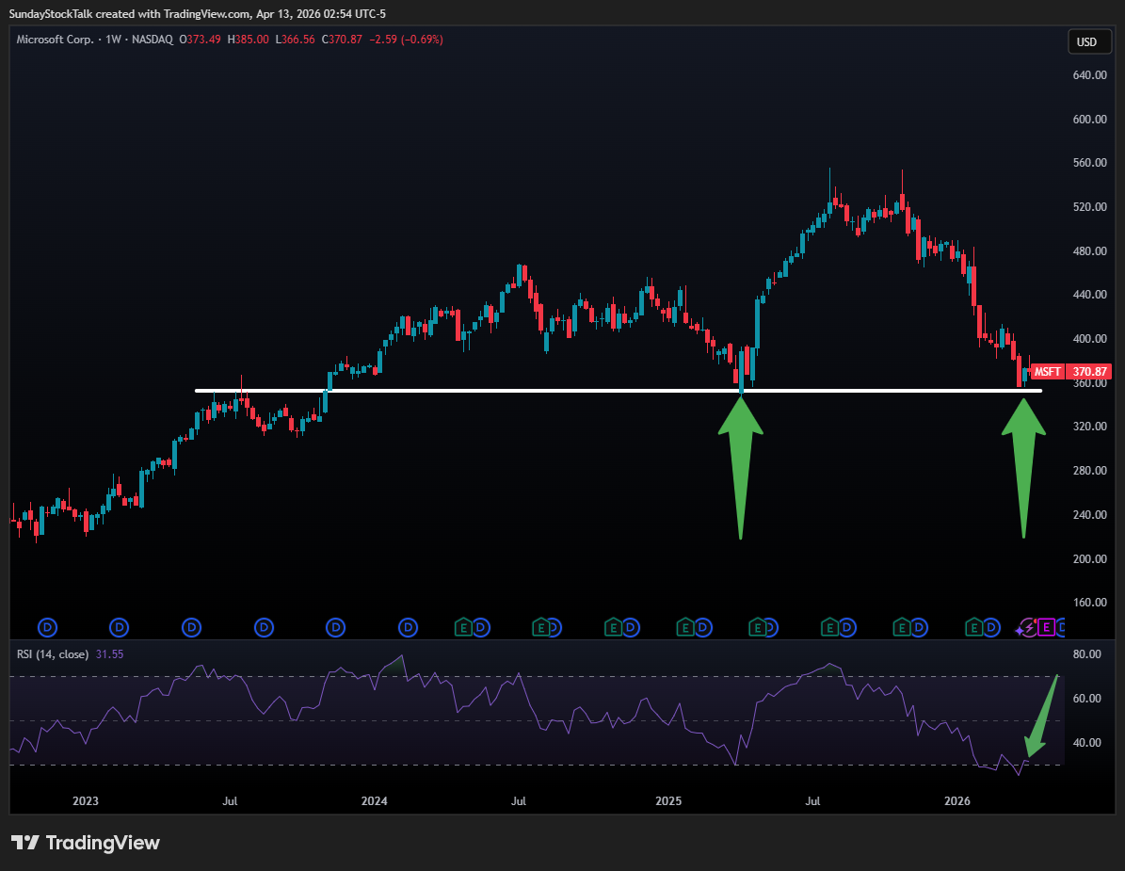Click the 480.00 price axis label
Viewport: 1125px width, 871px height.
click(x=1090, y=251)
